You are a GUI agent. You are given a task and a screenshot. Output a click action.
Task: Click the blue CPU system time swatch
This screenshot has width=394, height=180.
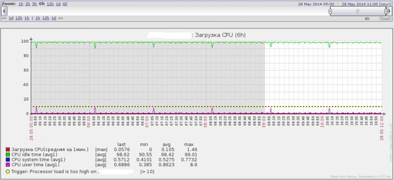coord(8,159)
